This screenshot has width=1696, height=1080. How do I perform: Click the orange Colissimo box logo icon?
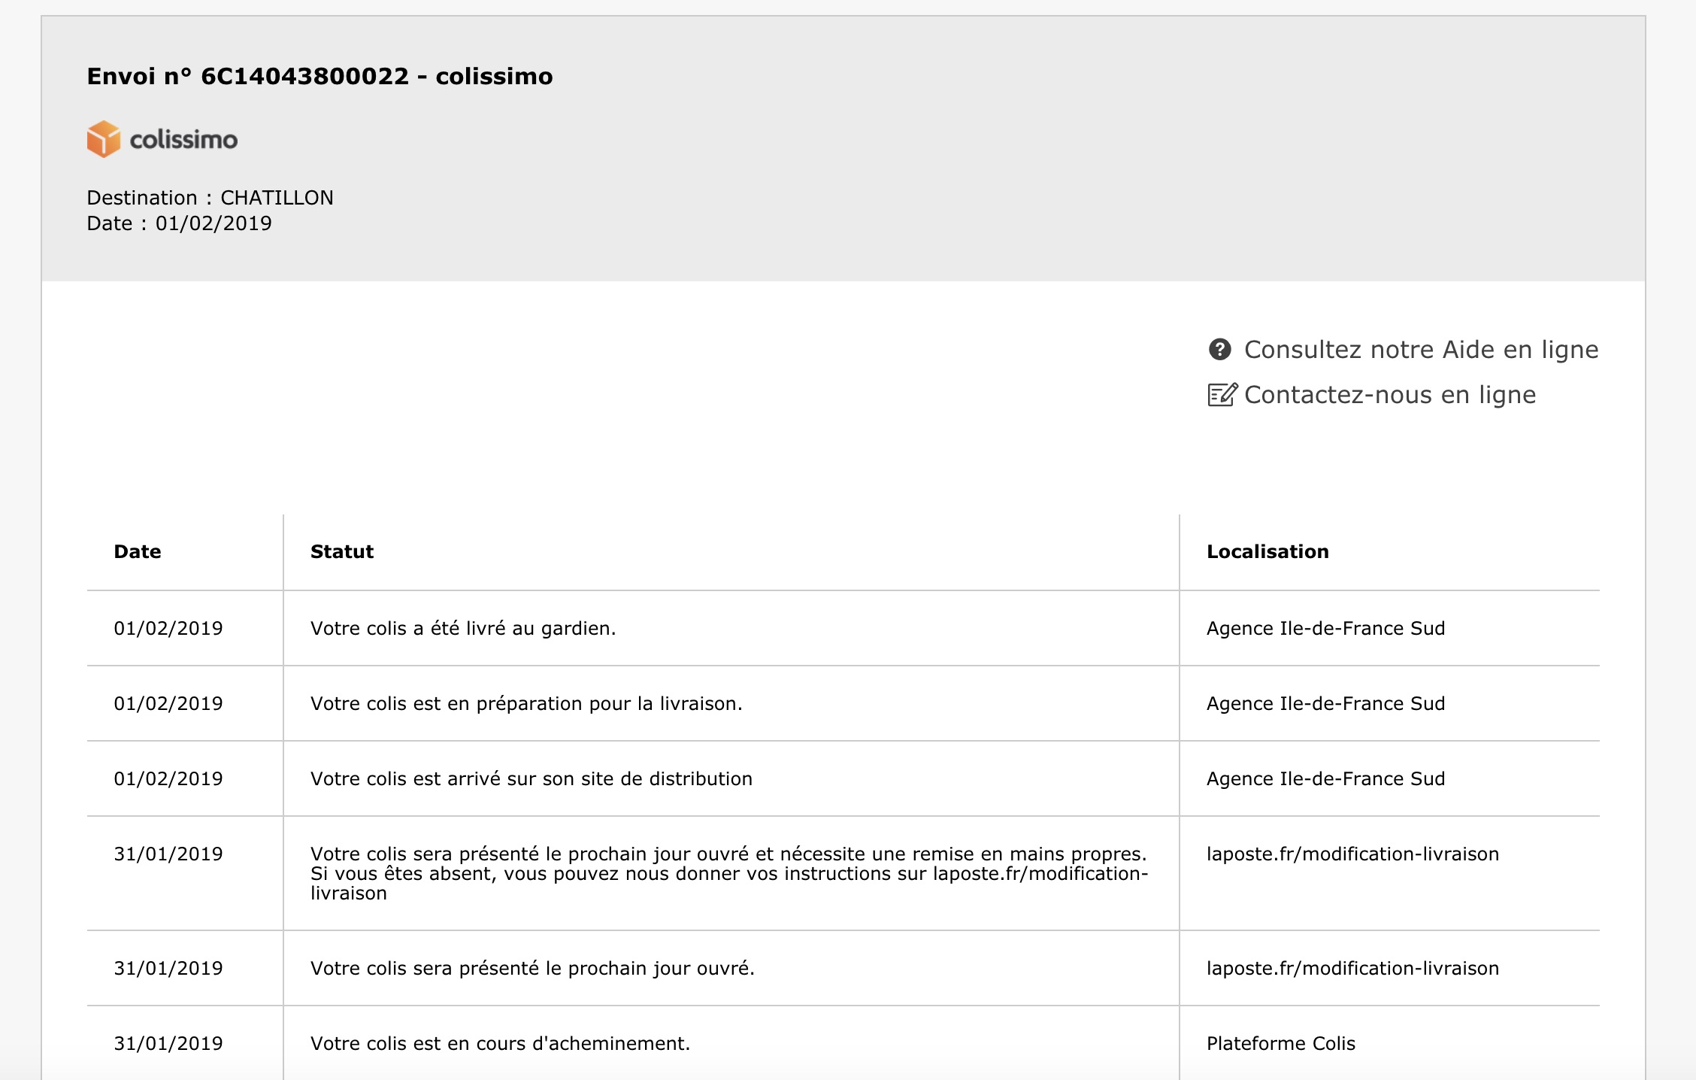(104, 139)
